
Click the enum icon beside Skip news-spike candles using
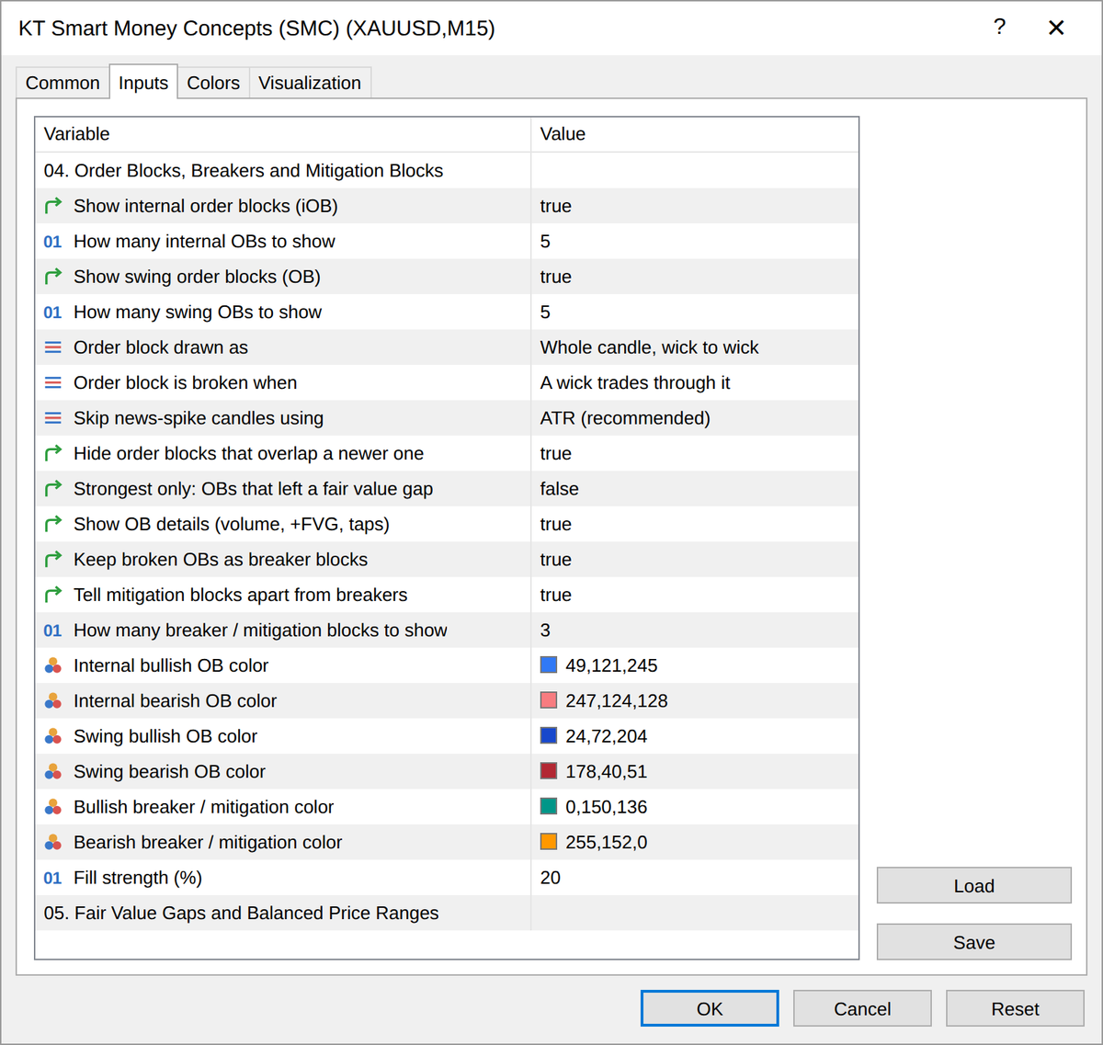coord(53,418)
